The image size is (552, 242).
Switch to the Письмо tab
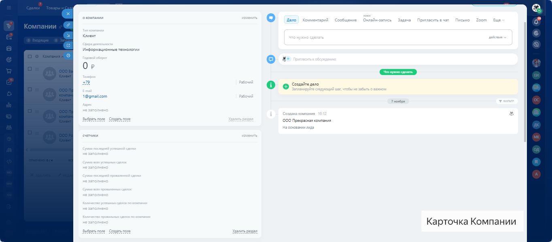pyautogui.click(x=463, y=20)
